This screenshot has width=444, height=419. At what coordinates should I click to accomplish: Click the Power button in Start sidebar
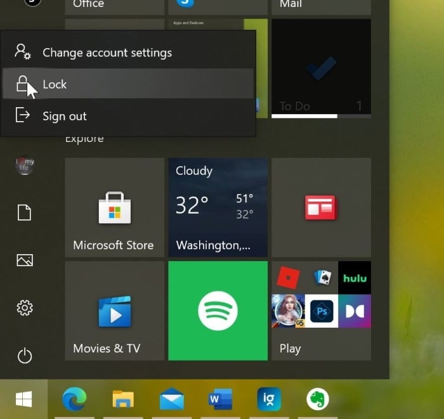[25, 356]
